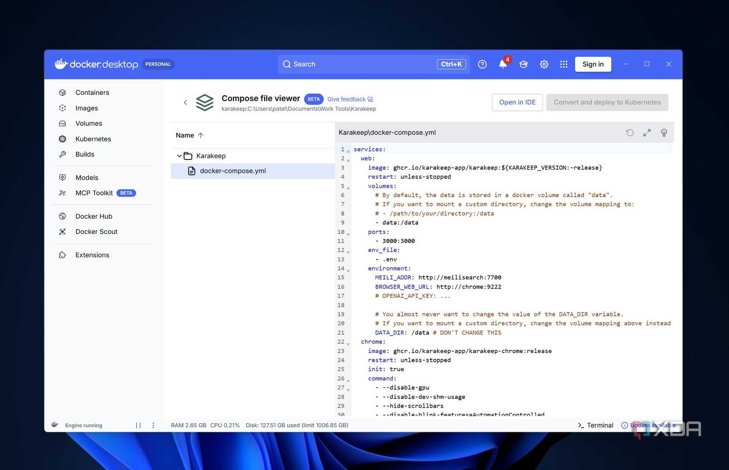Viewport: 729px width, 470px height.
Task: Click Convert and deploy to Kubernetes
Action: click(x=607, y=102)
